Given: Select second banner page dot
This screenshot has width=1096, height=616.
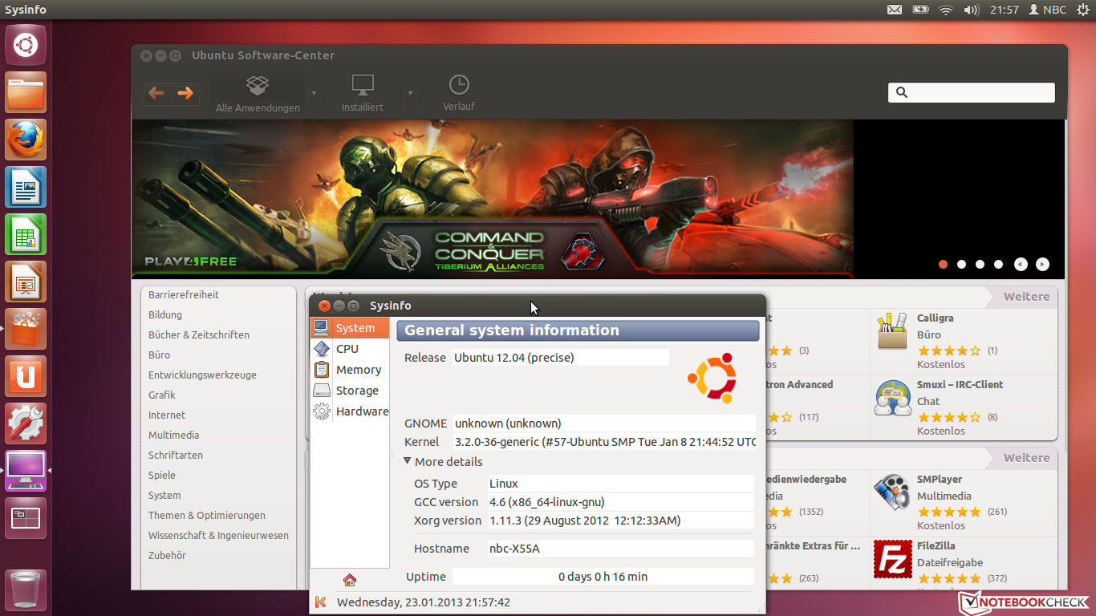Looking at the screenshot, I should [x=961, y=264].
